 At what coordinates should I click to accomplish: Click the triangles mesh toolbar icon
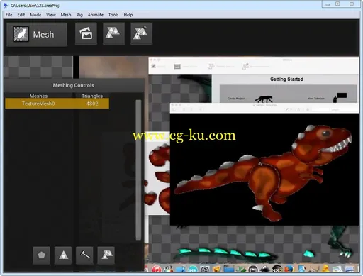pos(113,33)
